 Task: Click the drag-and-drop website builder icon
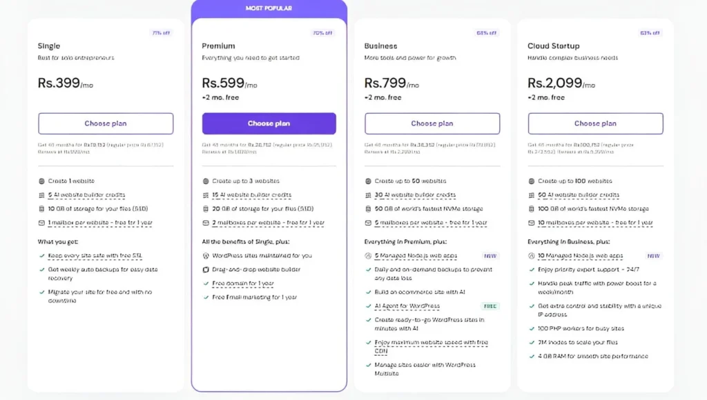pos(204,269)
